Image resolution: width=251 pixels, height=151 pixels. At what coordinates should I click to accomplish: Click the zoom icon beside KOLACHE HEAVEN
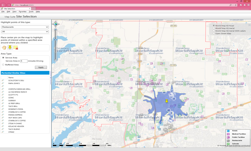[3, 126]
